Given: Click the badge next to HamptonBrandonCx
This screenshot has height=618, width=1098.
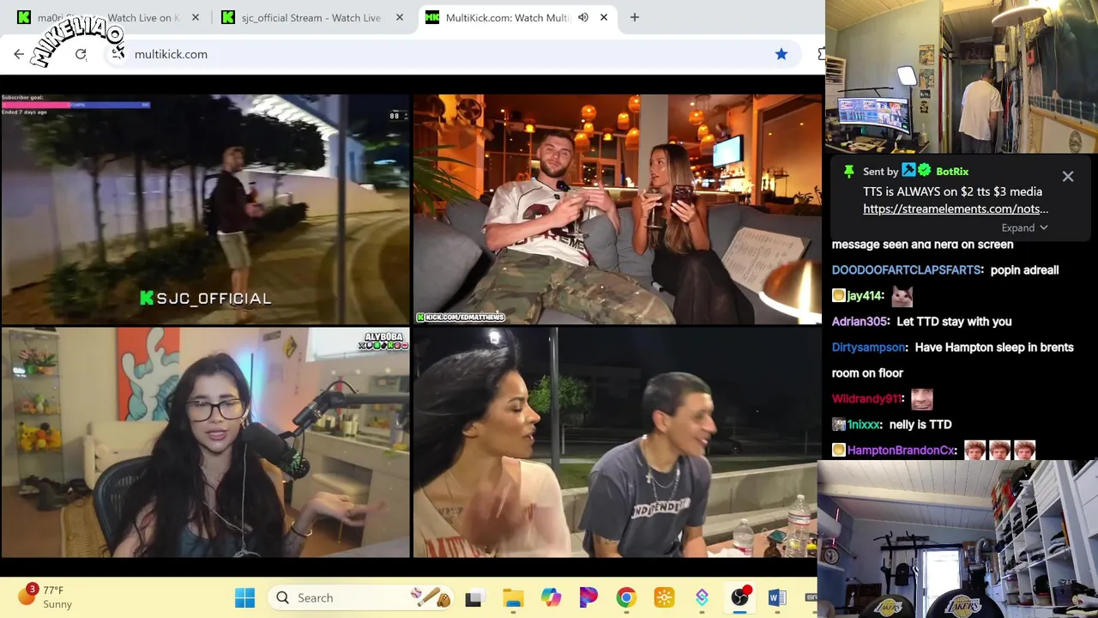Looking at the screenshot, I should pyautogui.click(x=838, y=451).
